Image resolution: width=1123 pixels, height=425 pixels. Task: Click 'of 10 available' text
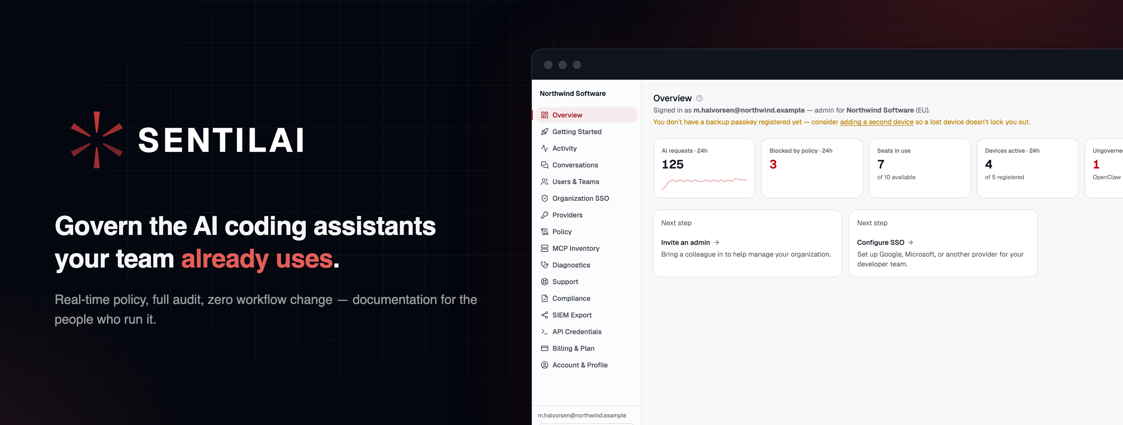click(896, 177)
